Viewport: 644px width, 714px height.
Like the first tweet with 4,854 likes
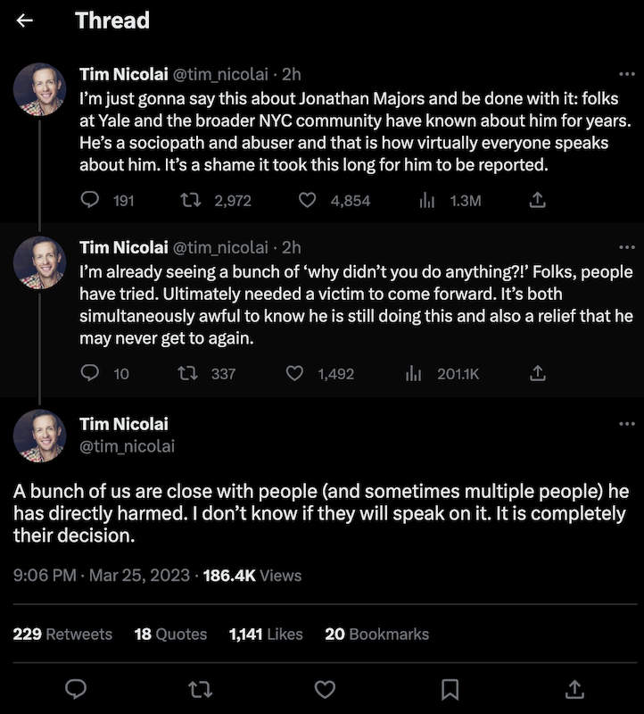pos(307,201)
